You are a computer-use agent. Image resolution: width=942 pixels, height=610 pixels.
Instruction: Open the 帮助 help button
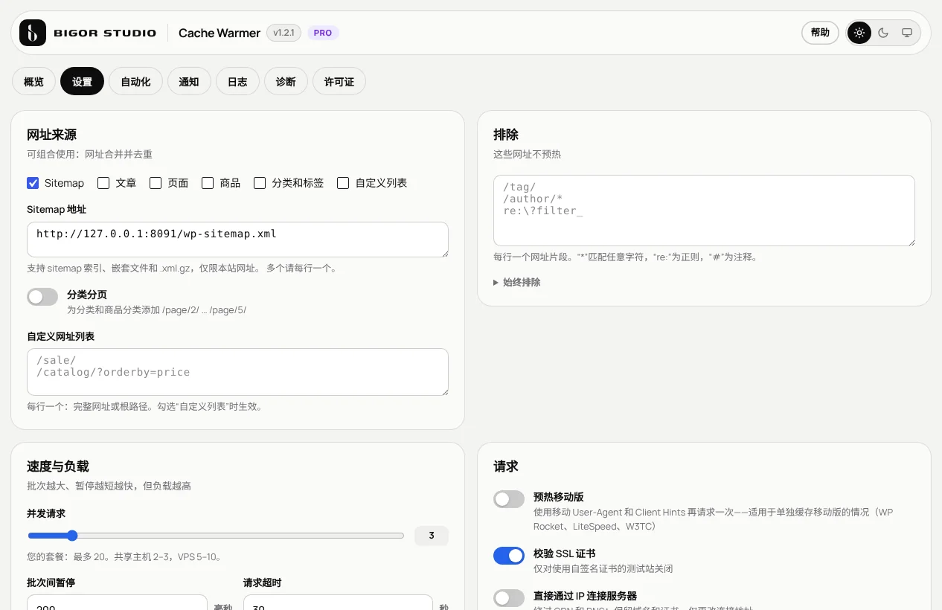click(x=820, y=33)
